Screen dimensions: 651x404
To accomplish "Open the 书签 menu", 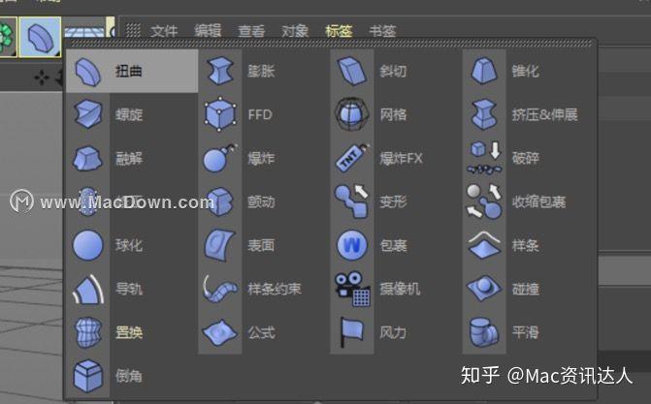I will 382,31.
